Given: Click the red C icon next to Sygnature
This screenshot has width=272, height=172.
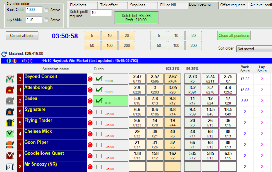Looking at the screenshot, I should tap(90, 112).
